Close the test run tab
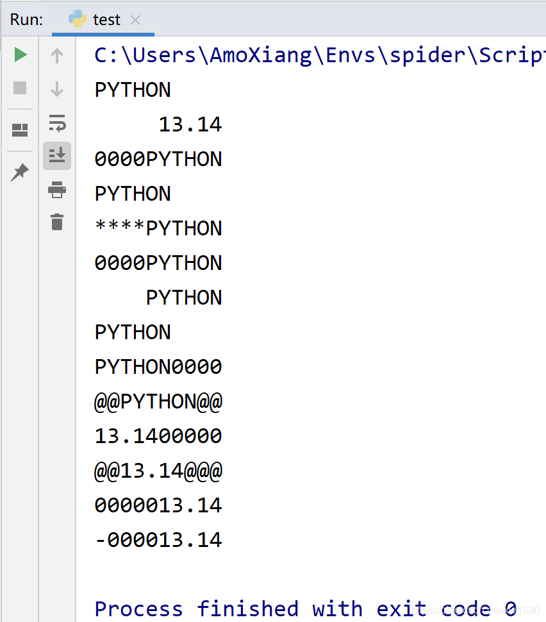The width and height of the screenshot is (546, 622). click(x=135, y=20)
